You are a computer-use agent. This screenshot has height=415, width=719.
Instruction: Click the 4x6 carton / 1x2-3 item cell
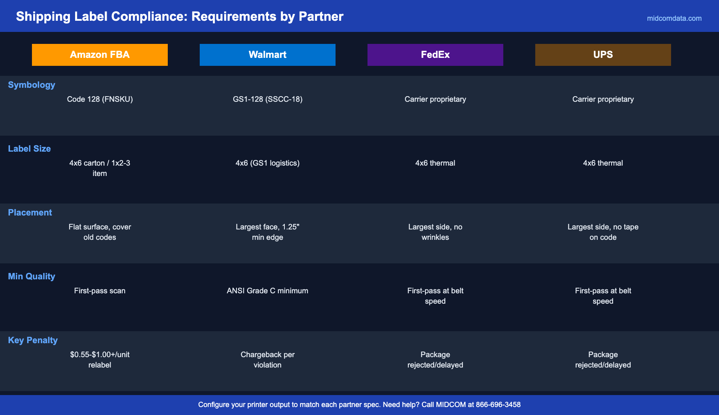[100, 168]
